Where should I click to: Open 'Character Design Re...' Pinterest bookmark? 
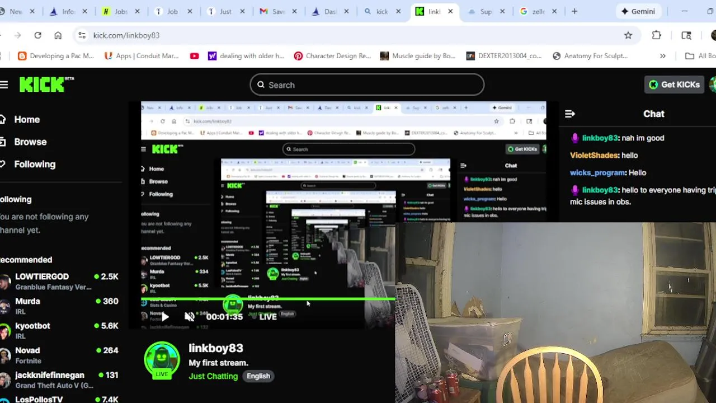[332, 56]
